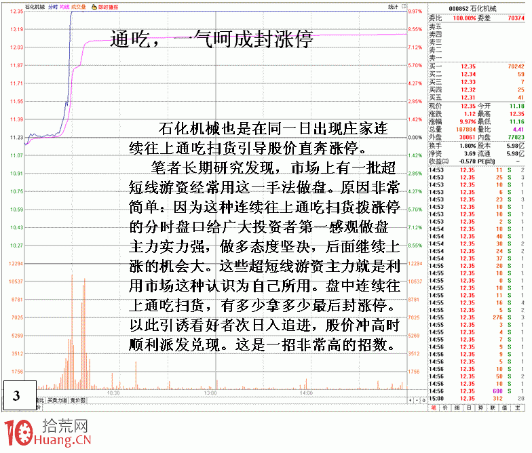Click the small icon beside 统计
This screenshot has height=453, width=532.
tap(404, 6)
